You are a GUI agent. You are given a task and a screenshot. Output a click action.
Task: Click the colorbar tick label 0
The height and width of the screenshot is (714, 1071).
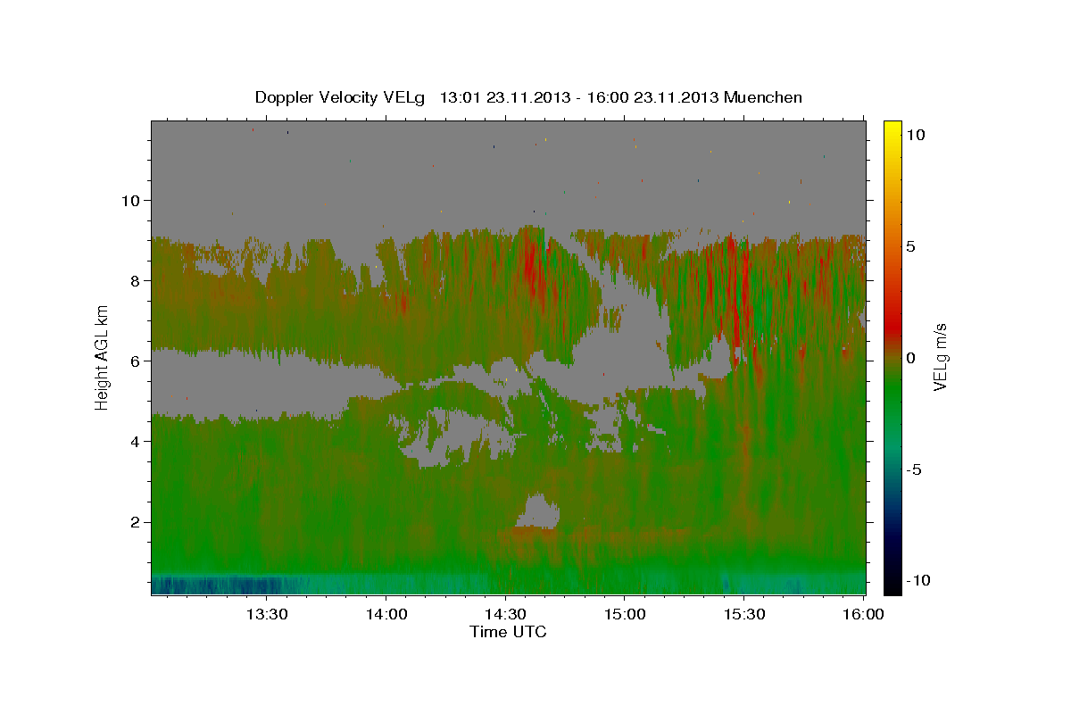point(912,358)
